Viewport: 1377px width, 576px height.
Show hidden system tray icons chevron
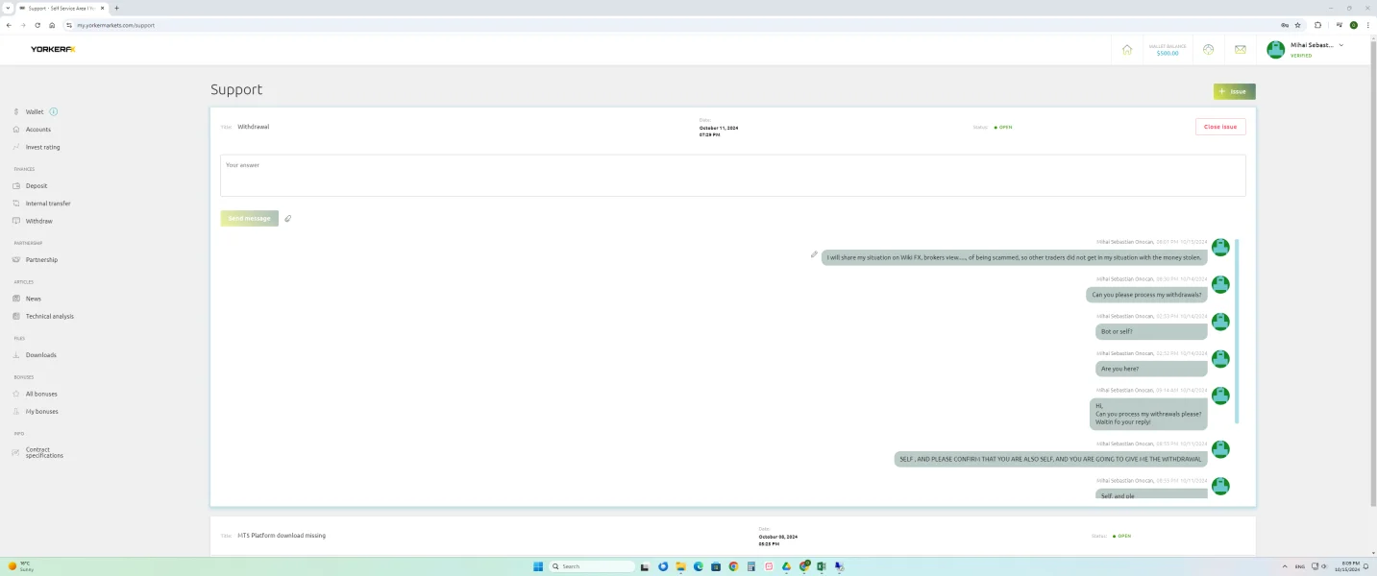click(1285, 566)
